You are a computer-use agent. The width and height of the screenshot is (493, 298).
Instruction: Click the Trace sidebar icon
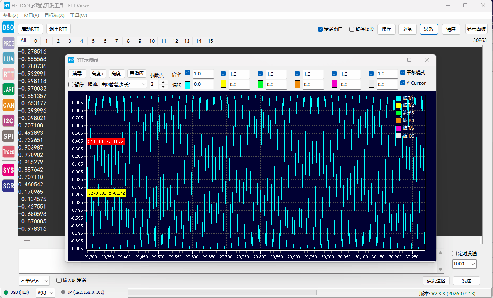pyautogui.click(x=9, y=152)
